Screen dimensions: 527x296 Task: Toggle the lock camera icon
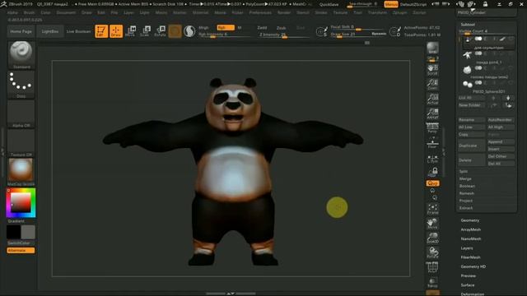click(x=432, y=172)
